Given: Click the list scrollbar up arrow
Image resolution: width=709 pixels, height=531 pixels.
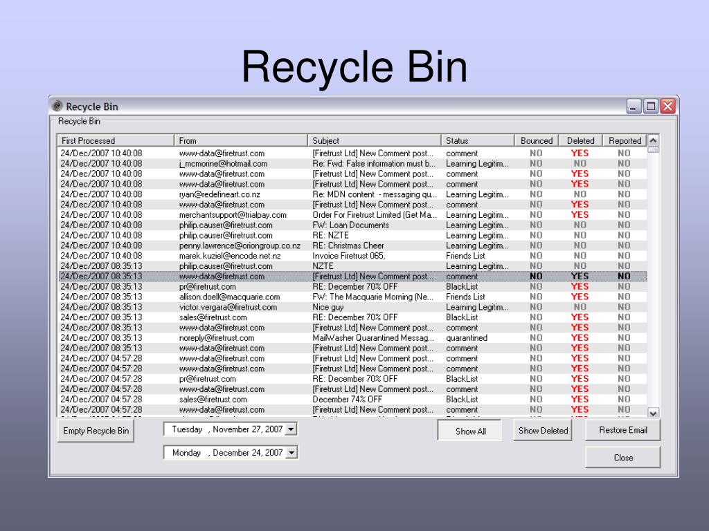Looking at the screenshot, I should 653,140.
